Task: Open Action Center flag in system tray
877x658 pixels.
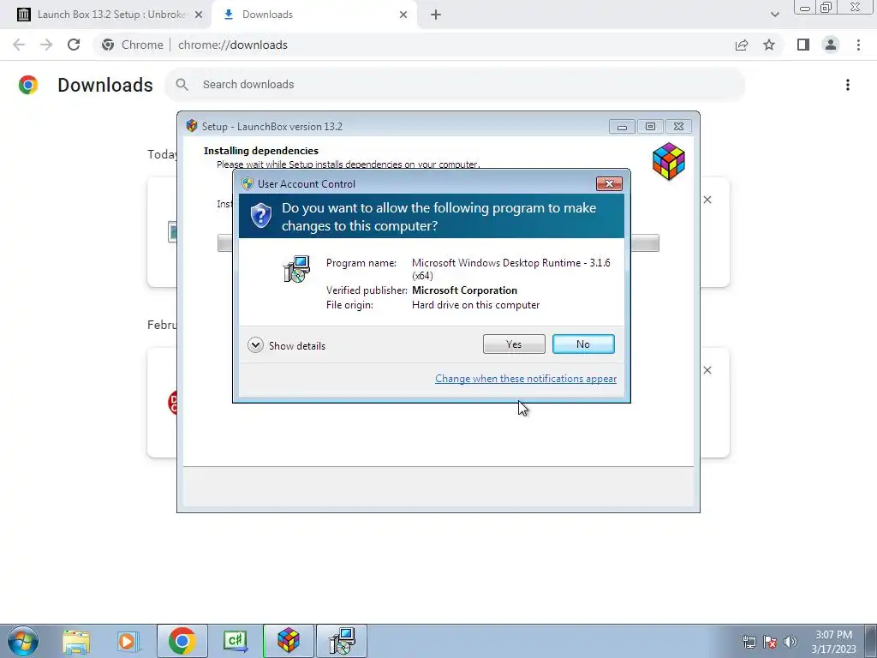Action: (770, 642)
